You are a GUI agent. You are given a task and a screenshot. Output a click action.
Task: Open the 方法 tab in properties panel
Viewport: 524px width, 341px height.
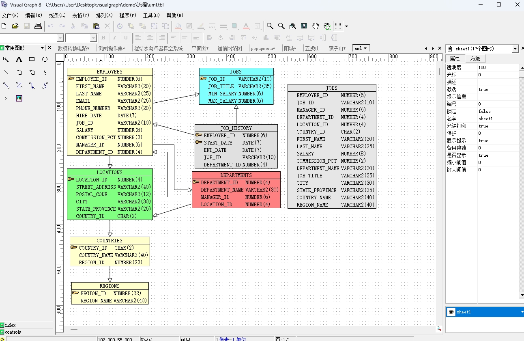point(475,58)
